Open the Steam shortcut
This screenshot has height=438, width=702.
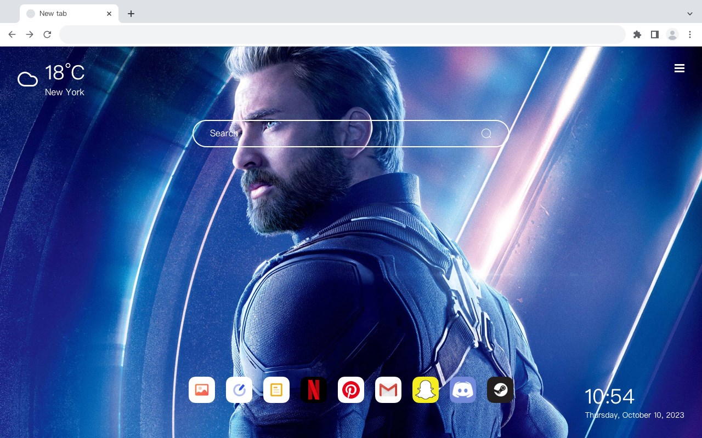coord(500,390)
